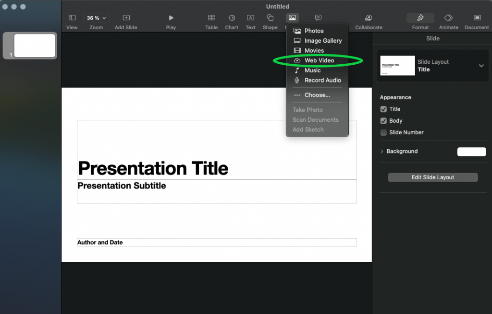The height and width of the screenshot is (314, 492).
Task: Open the Zoom percentage dropdown
Action: (96, 18)
